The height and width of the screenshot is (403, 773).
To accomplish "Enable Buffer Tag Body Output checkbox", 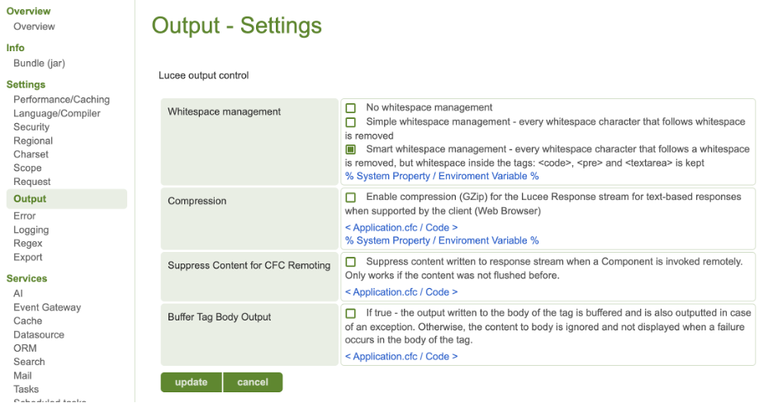I will click(x=351, y=314).
